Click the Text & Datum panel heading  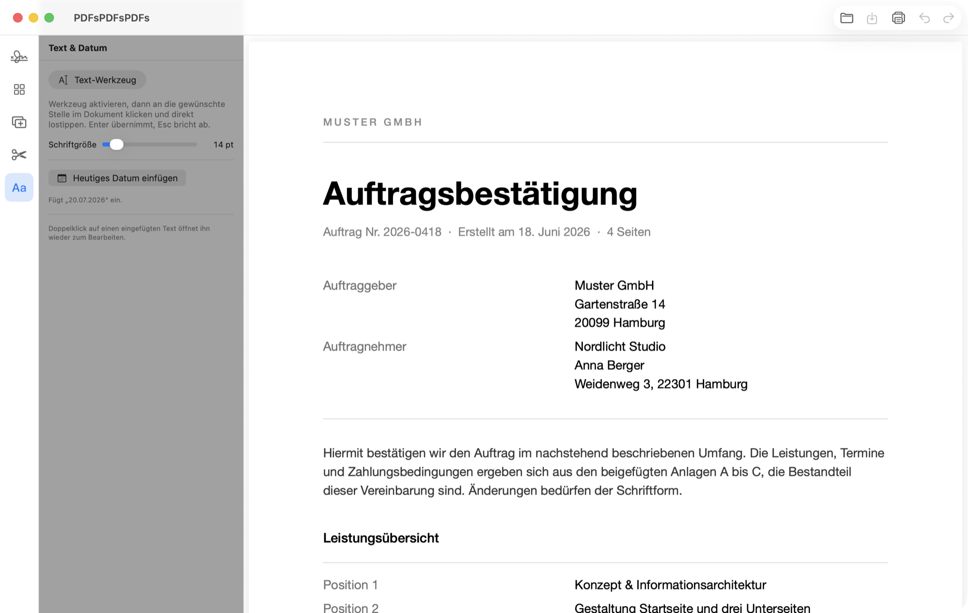[x=77, y=48]
